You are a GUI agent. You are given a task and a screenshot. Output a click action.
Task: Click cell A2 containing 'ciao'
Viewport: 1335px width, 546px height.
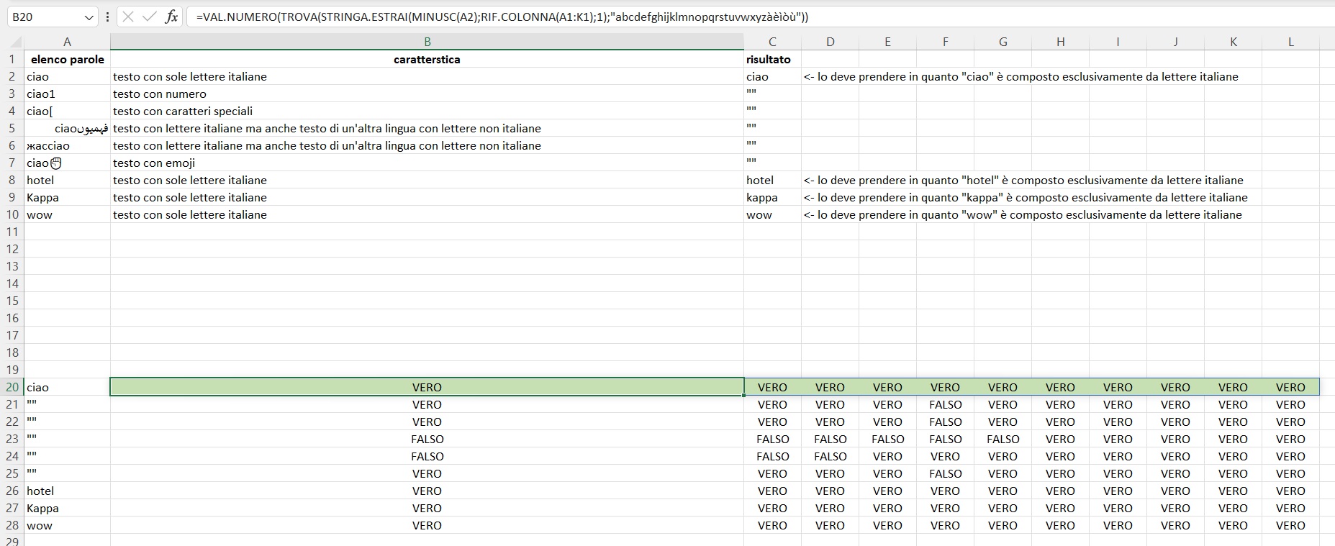[x=67, y=76]
